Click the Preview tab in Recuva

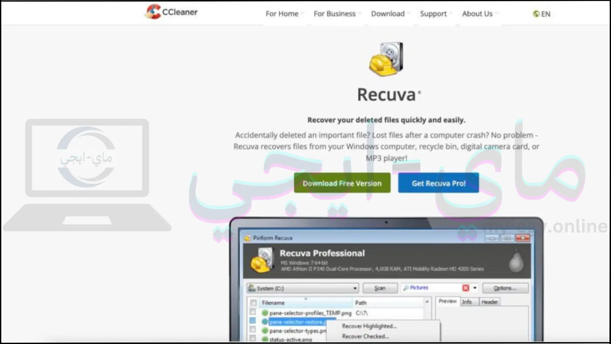coord(446,302)
